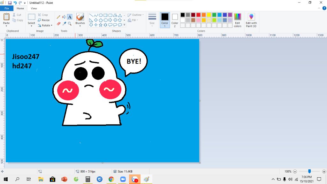The height and width of the screenshot is (184, 327).
Task: Select the Pencil tool
Action: pos(58,17)
